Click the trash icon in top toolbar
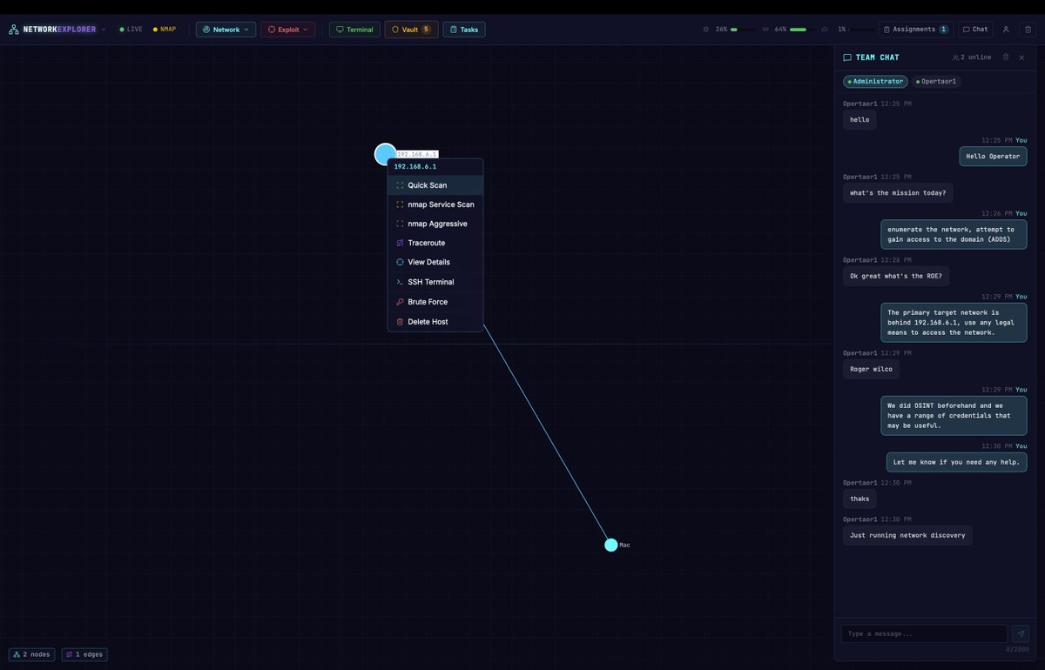The image size is (1045, 670). pos(1028,30)
